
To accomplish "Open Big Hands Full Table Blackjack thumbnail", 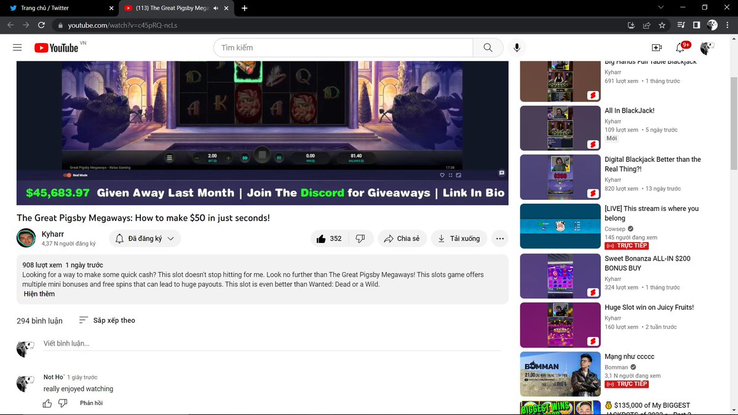I will point(560,81).
